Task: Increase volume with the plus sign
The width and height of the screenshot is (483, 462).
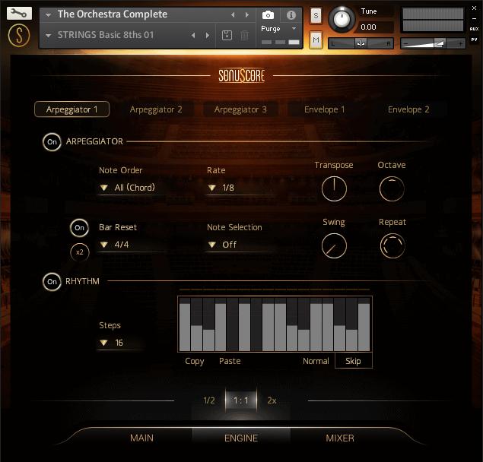Action: pos(460,44)
